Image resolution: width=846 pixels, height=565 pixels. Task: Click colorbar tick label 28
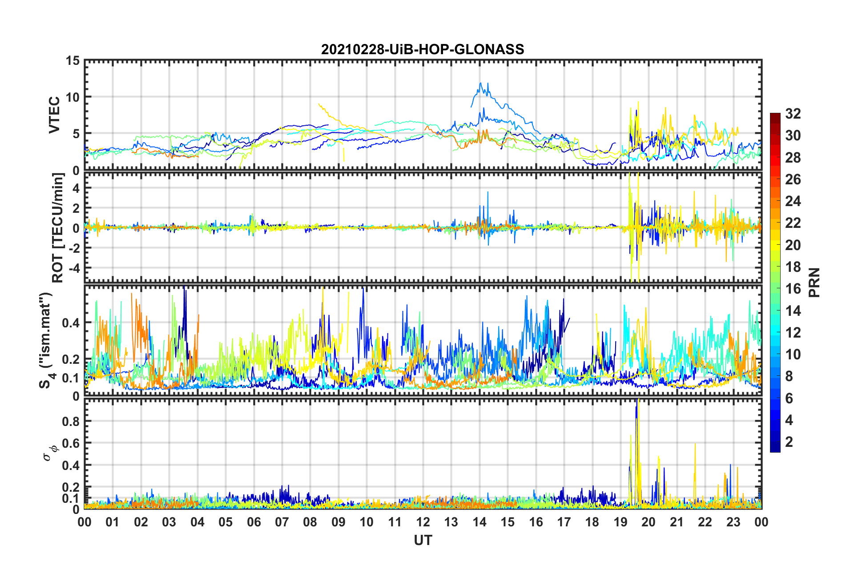(793, 158)
